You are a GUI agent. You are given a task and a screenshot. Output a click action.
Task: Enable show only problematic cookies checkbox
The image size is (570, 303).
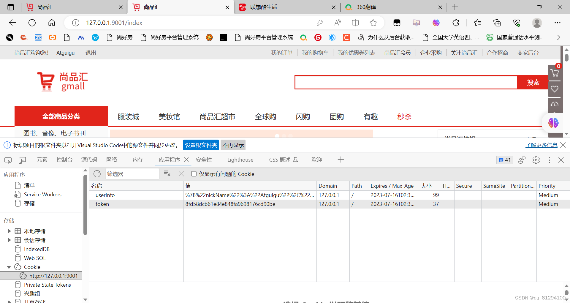tap(194, 174)
